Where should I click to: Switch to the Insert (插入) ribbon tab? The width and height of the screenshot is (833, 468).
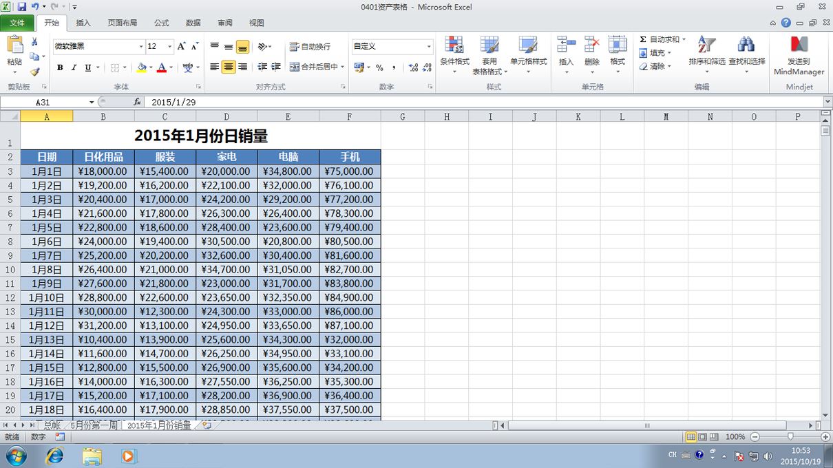pyautogui.click(x=83, y=23)
